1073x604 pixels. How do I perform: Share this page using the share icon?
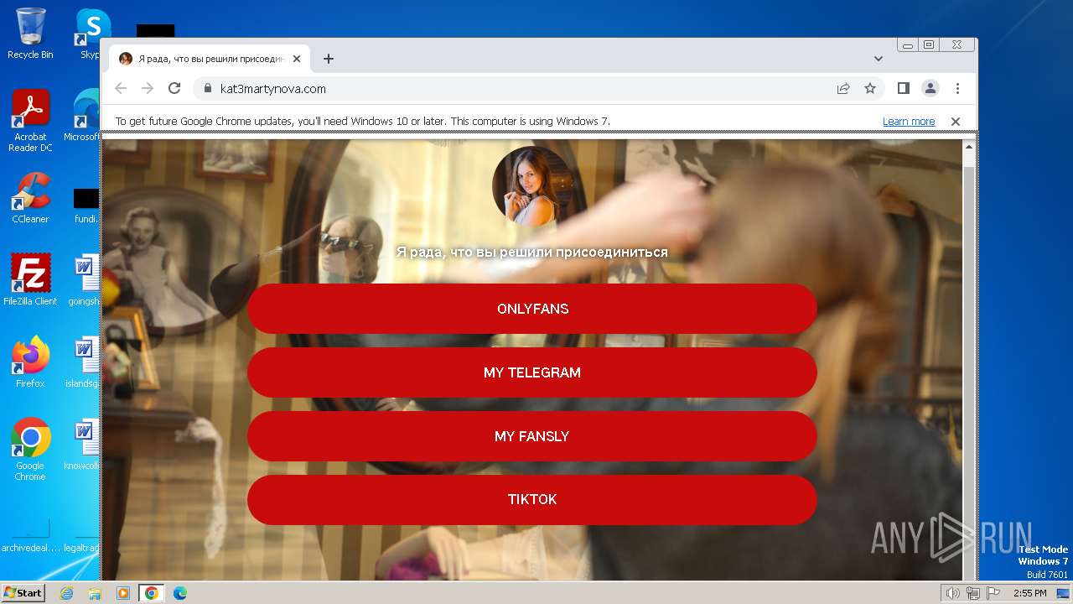[x=843, y=88]
